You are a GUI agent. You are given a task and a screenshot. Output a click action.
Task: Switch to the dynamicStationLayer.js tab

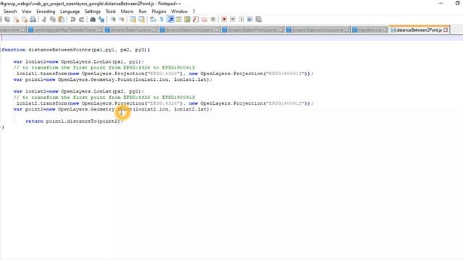tap(131, 30)
